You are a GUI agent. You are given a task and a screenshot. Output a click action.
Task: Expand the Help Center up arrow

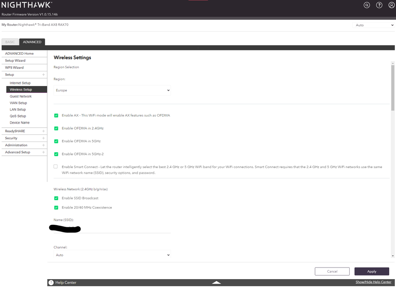tap(216, 282)
